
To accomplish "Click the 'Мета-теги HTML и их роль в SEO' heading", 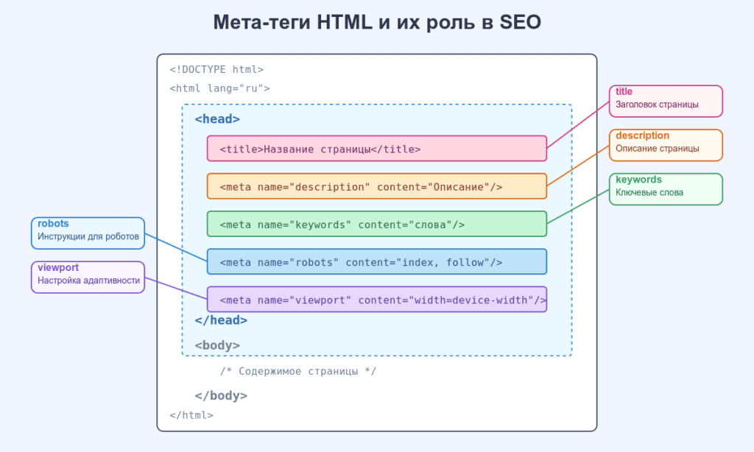I will pos(377,23).
